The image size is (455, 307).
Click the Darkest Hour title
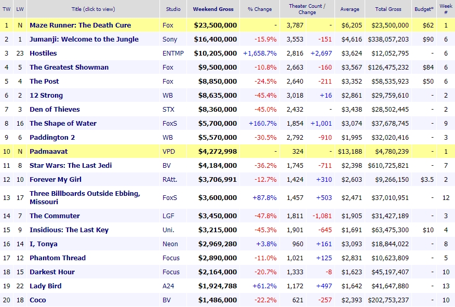tap(52, 272)
